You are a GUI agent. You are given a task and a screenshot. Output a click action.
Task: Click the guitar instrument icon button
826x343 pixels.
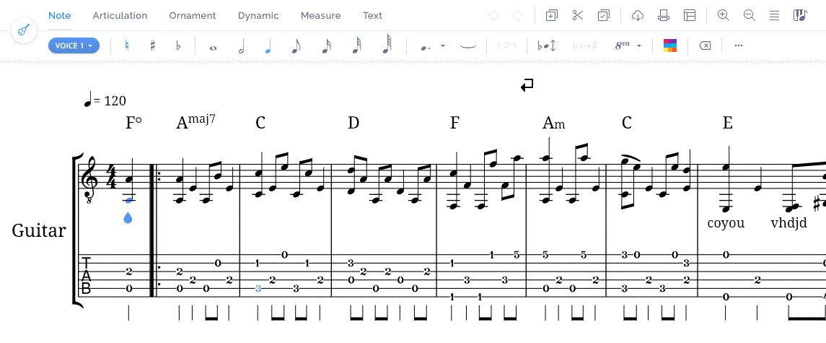(x=24, y=31)
